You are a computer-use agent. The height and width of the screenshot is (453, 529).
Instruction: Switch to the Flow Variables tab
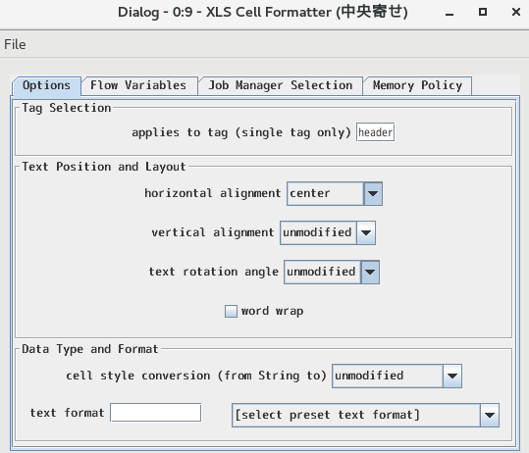[138, 85]
